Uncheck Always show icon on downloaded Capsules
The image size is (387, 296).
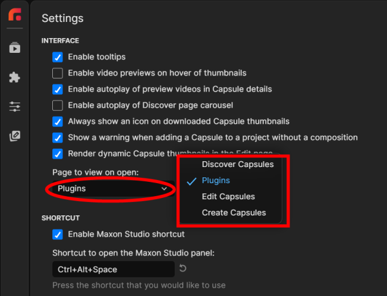[x=57, y=121]
